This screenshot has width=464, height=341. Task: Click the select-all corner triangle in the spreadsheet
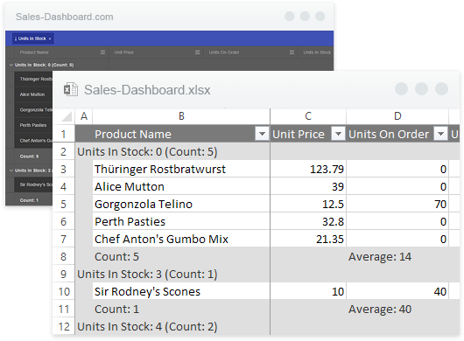point(67,116)
